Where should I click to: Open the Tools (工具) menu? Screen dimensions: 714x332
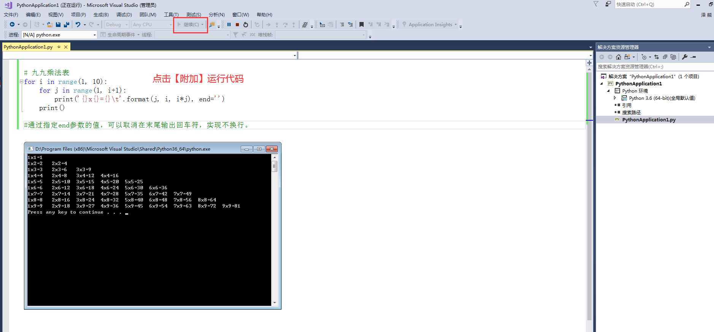171,15
